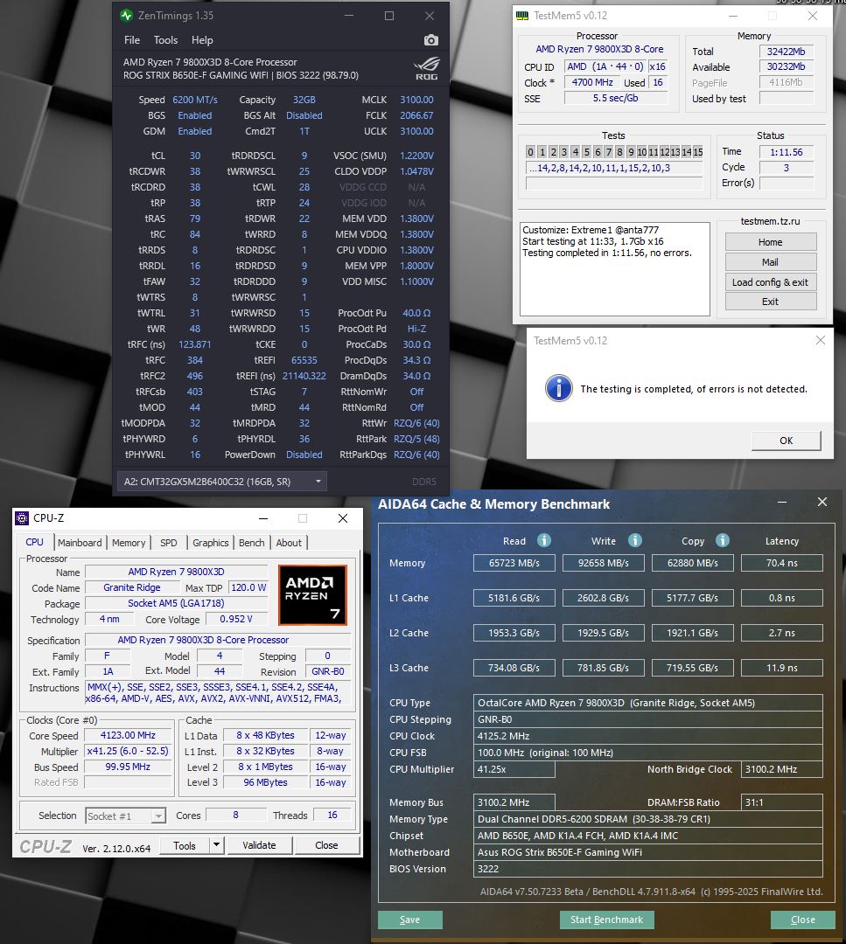846x944 pixels.
Task: Click the blue info icon in TestMem5 dialog
Action: point(558,388)
